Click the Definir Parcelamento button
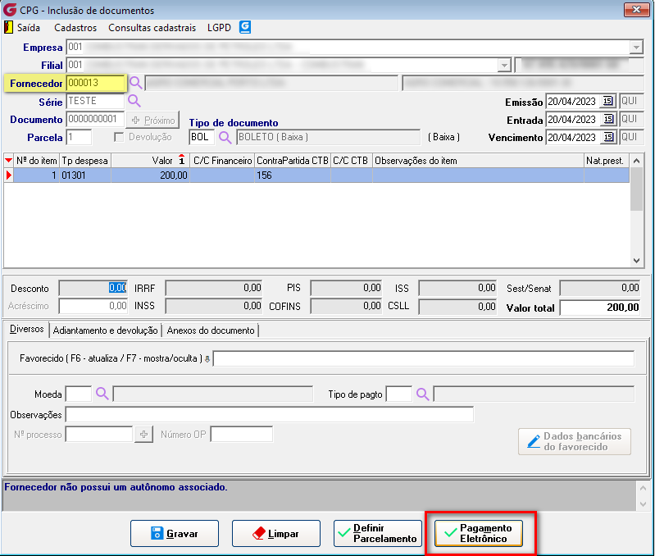The width and height of the screenshot is (655, 556). click(378, 533)
